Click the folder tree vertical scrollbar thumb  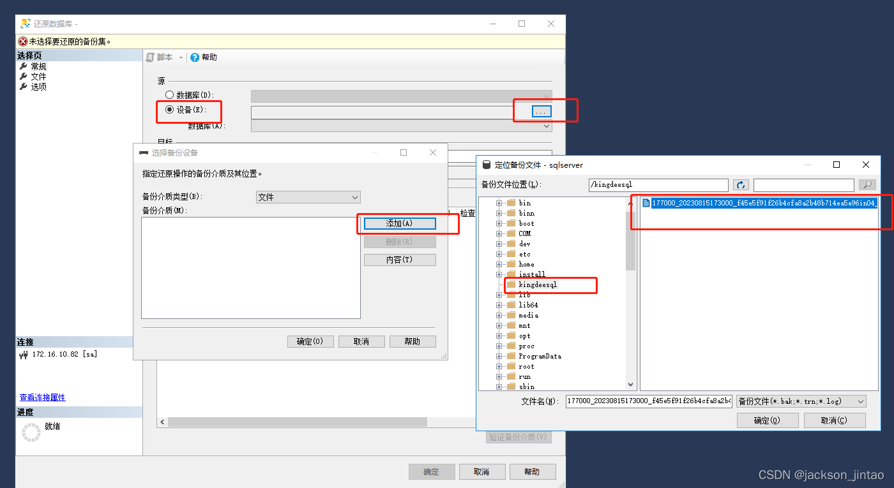point(631,241)
